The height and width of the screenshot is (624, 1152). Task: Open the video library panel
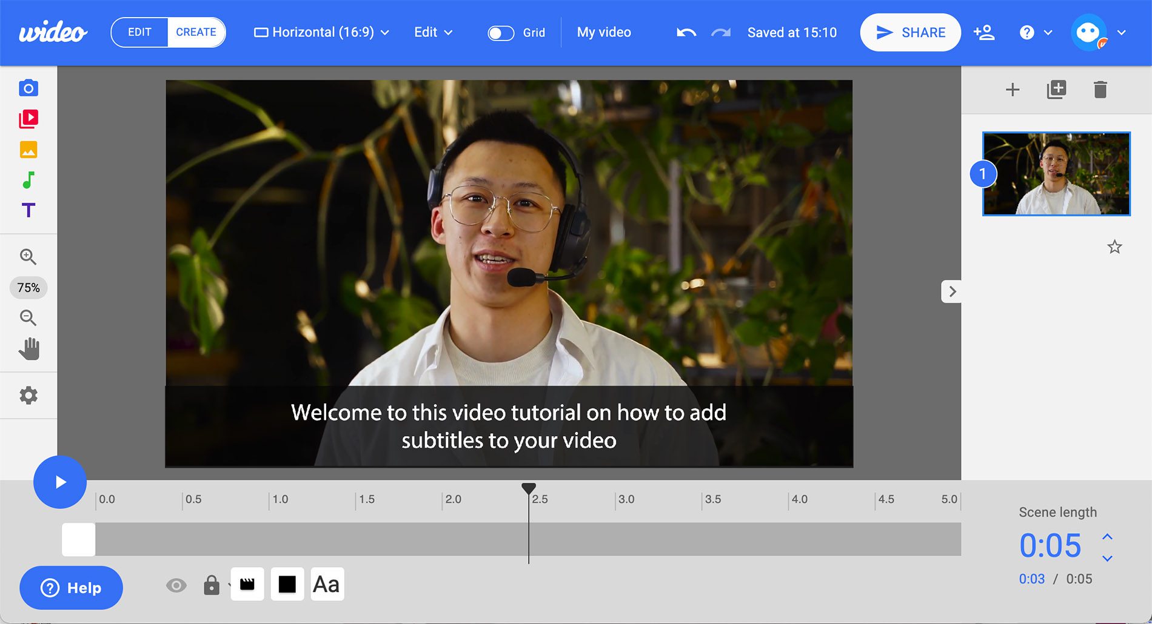[x=28, y=118]
